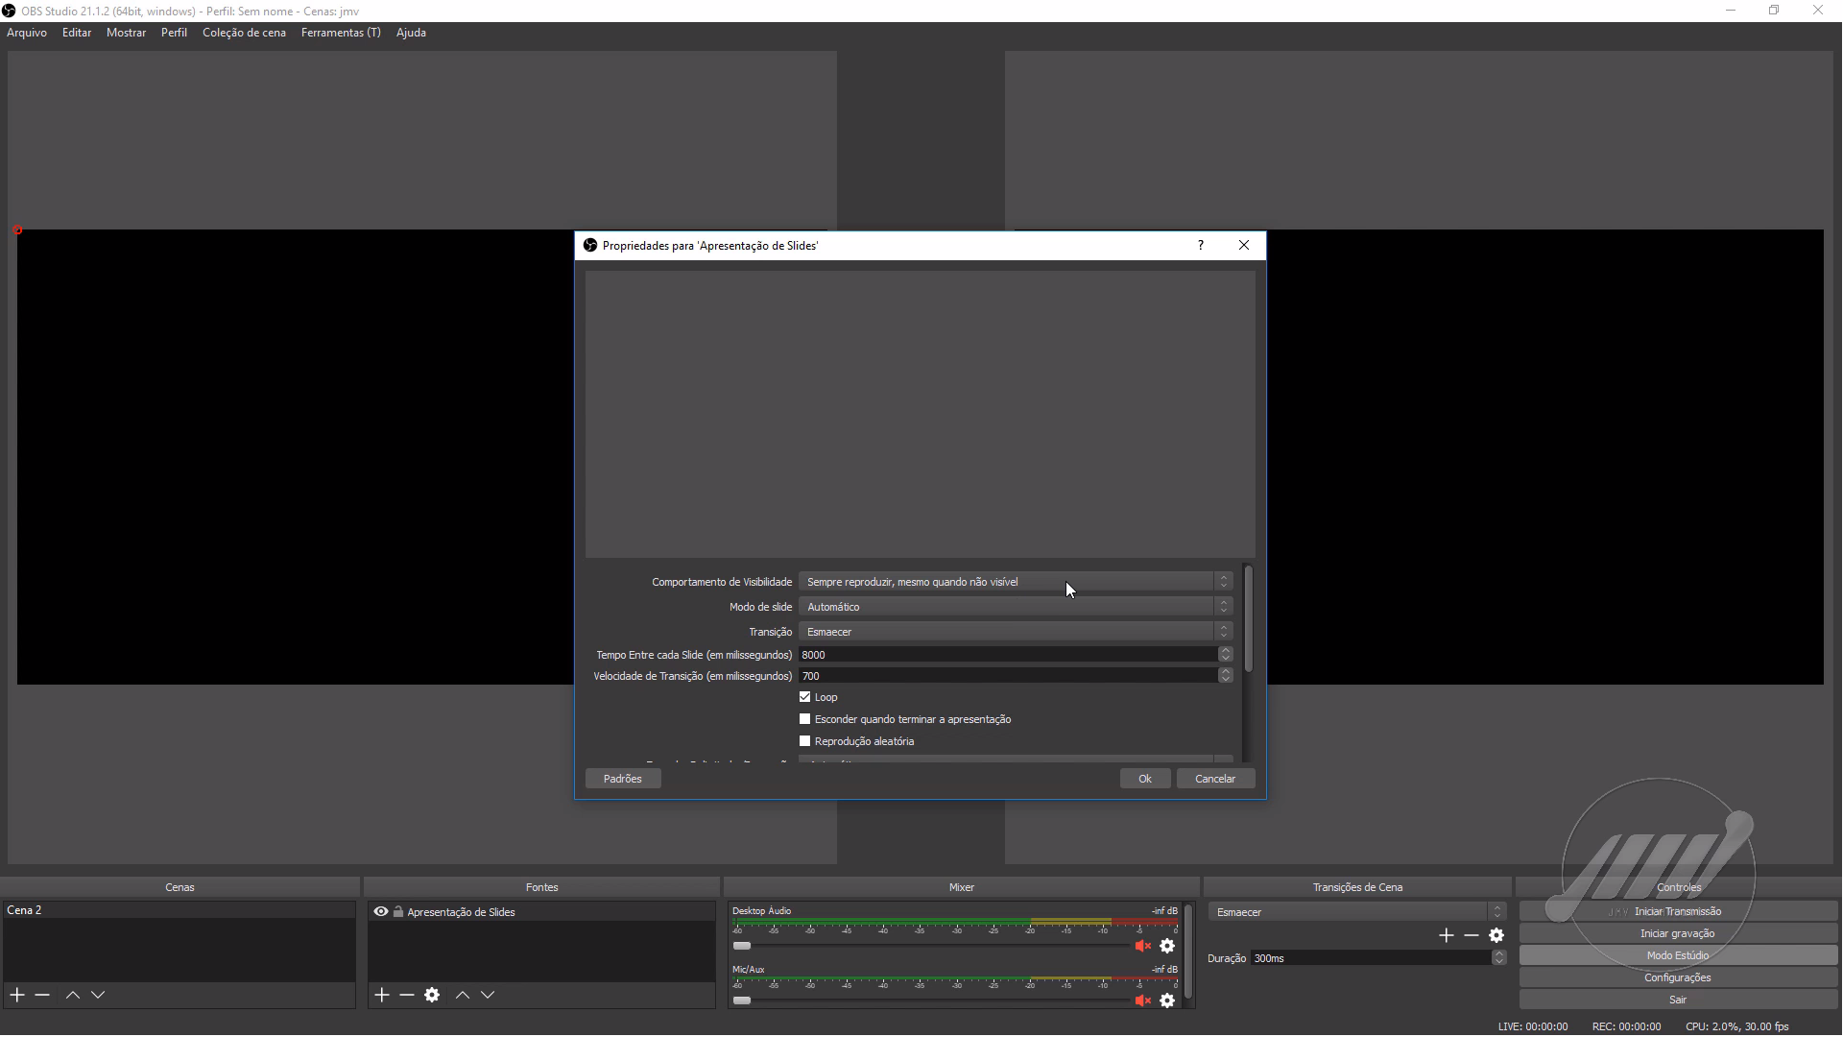Open source properties gear icon
The height and width of the screenshot is (1037, 1843).
(432, 995)
